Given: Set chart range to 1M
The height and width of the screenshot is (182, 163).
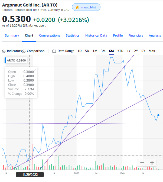Looking at the screenshot, I should 95,51.
